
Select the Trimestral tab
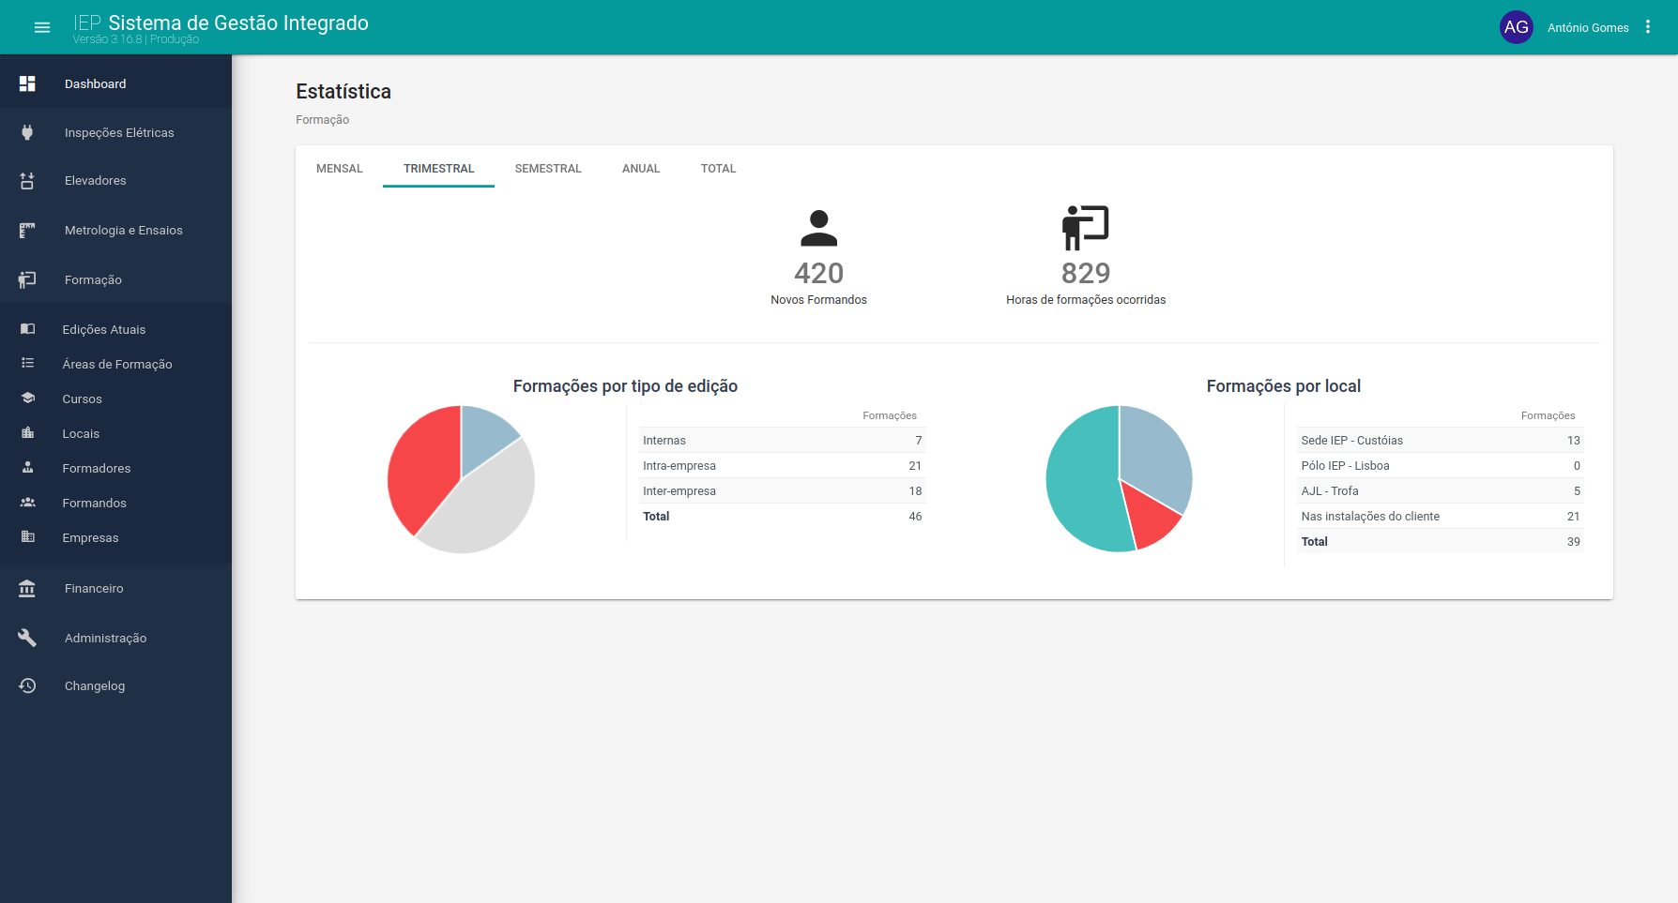[x=438, y=169]
